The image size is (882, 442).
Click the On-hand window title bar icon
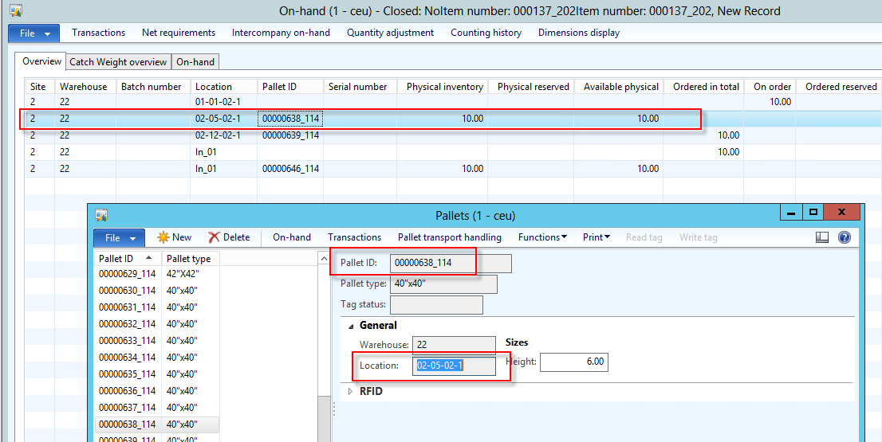(15, 11)
